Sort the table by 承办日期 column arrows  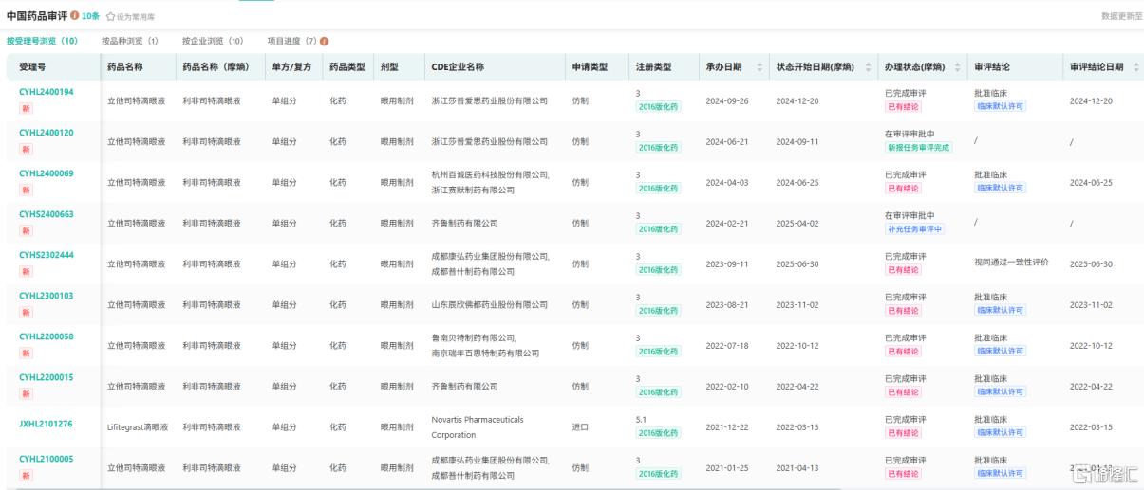coord(759,67)
